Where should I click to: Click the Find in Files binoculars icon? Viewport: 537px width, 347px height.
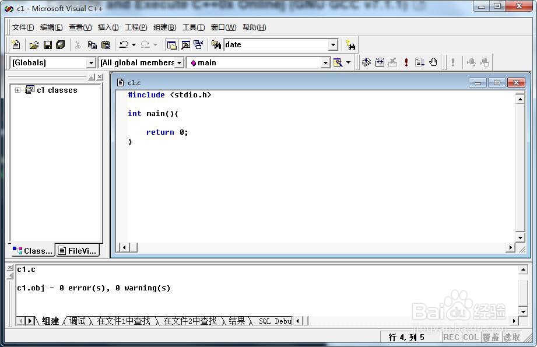216,45
